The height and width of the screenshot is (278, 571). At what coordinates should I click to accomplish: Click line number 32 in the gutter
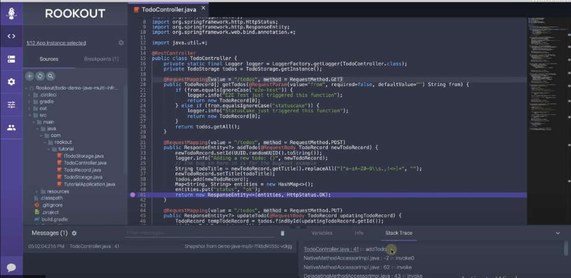[142, 147]
